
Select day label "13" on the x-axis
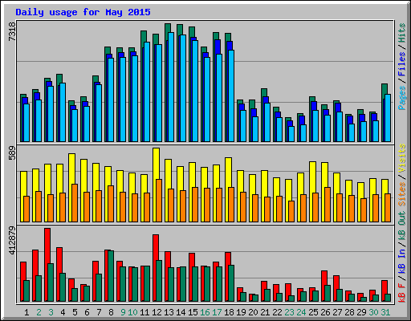pyautogui.click(x=169, y=312)
